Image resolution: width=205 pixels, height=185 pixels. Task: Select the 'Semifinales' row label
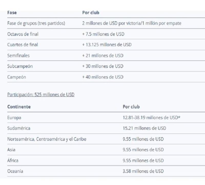pos(18,55)
